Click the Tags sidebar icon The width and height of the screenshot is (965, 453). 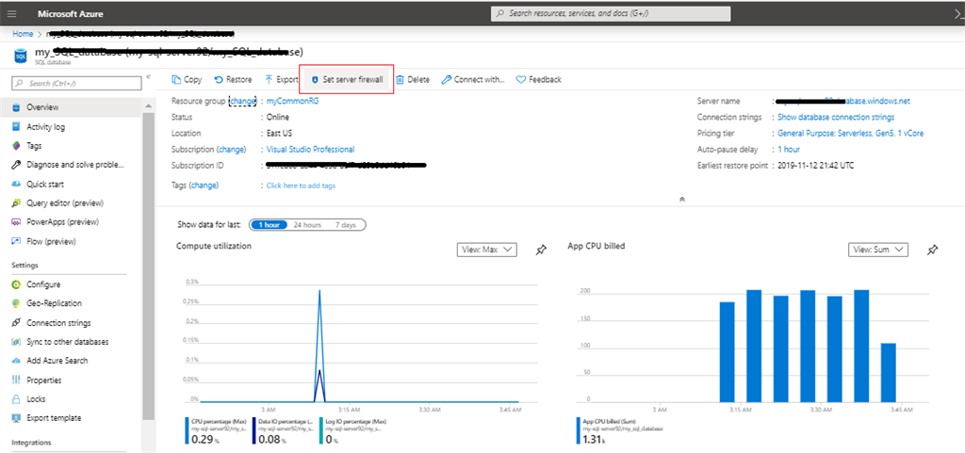coord(17,146)
